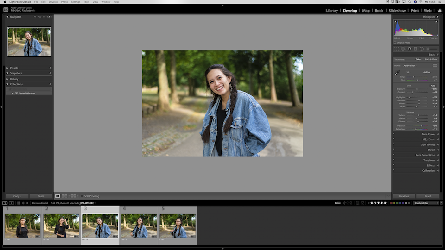Click the Previous button

click(x=404, y=196)
